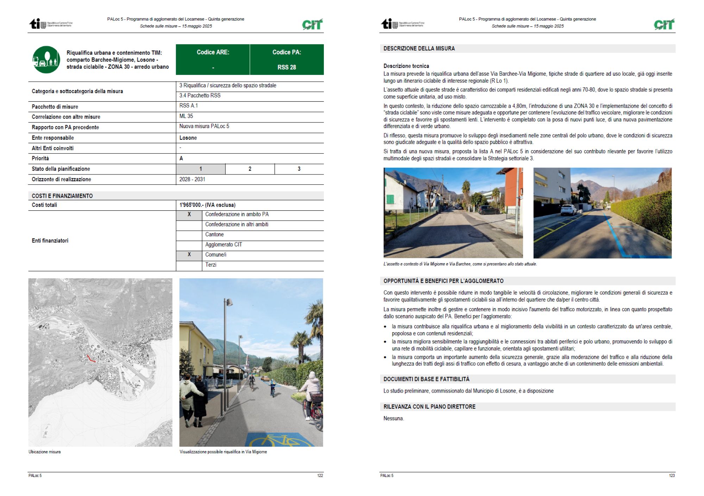This screenshot has height=496, width=704.
Task: Click the CIT logo on right page header
Action: coord(664,24)
